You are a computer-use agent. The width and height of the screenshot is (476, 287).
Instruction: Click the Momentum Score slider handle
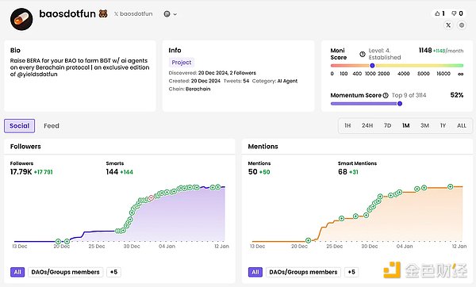click(400, 104)
